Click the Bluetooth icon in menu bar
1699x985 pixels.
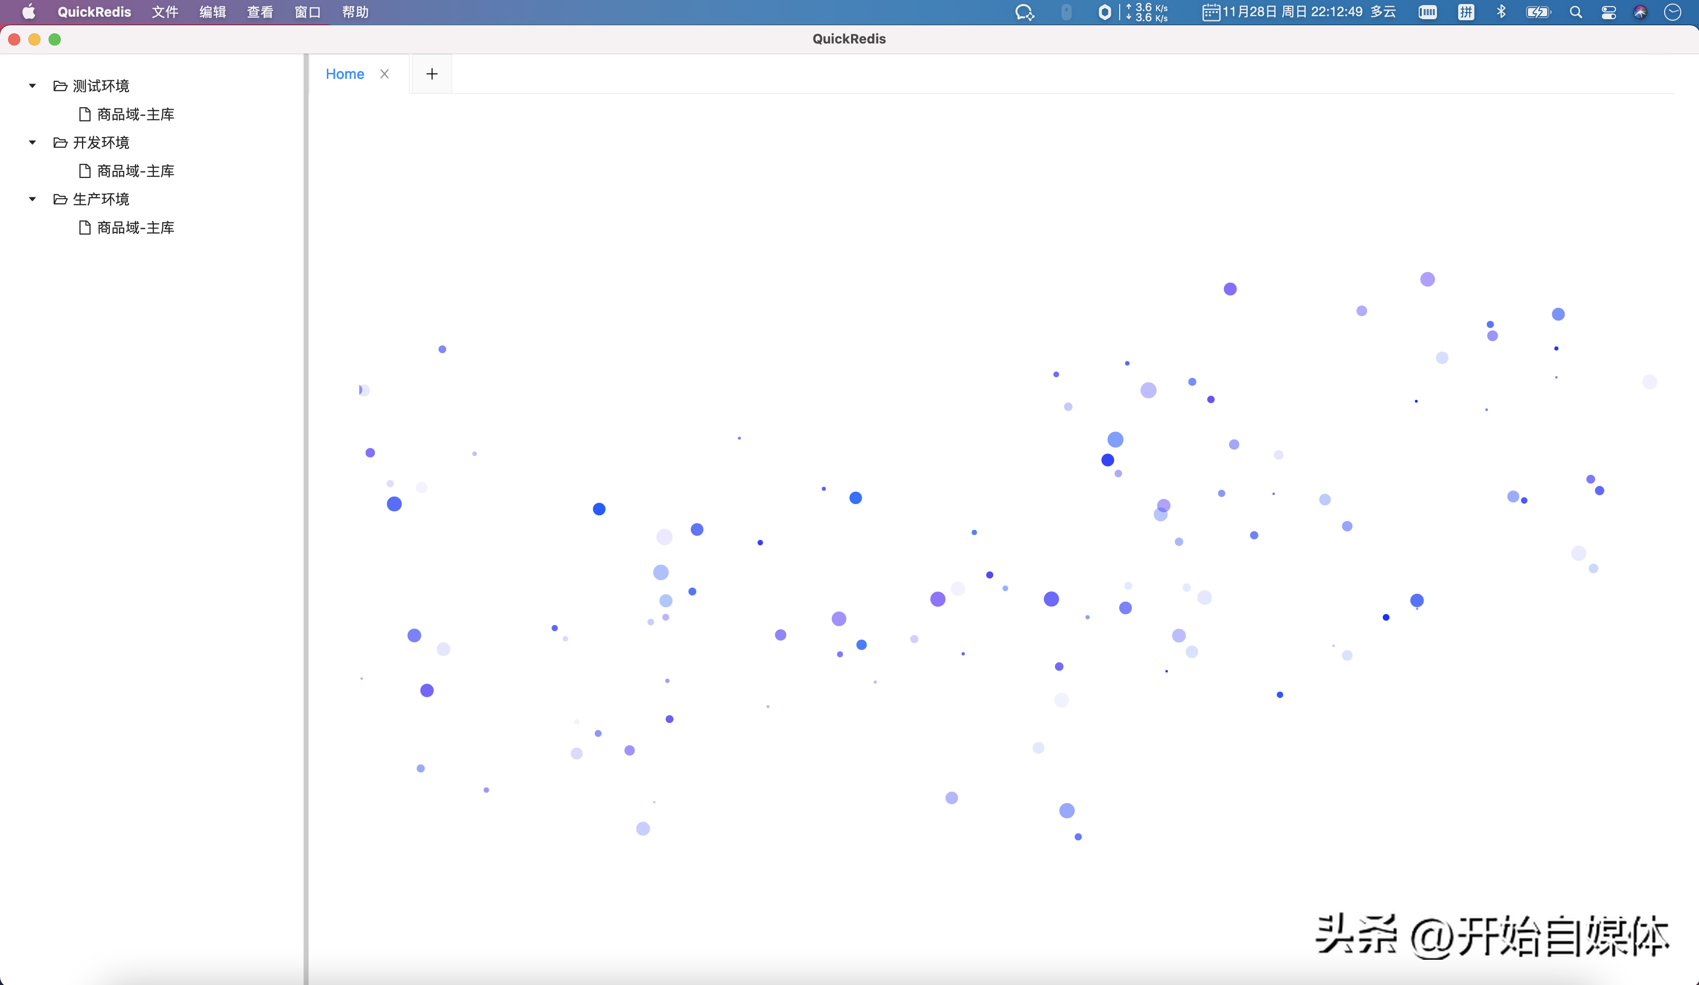pyautogui.click(x=1501, y=12)
